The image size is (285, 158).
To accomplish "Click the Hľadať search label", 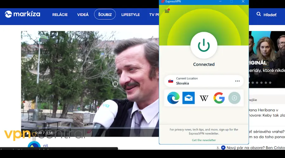I will (270, 15).
